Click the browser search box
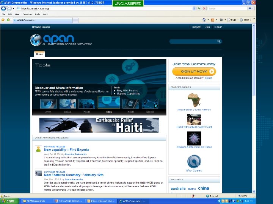 (x=227, y=8)
